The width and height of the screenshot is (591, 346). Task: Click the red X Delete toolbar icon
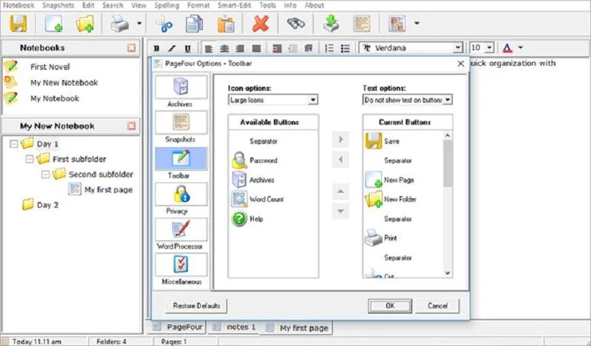[261, 24]
